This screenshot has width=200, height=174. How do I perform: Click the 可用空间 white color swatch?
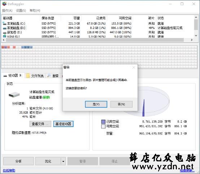coord(103,126)
